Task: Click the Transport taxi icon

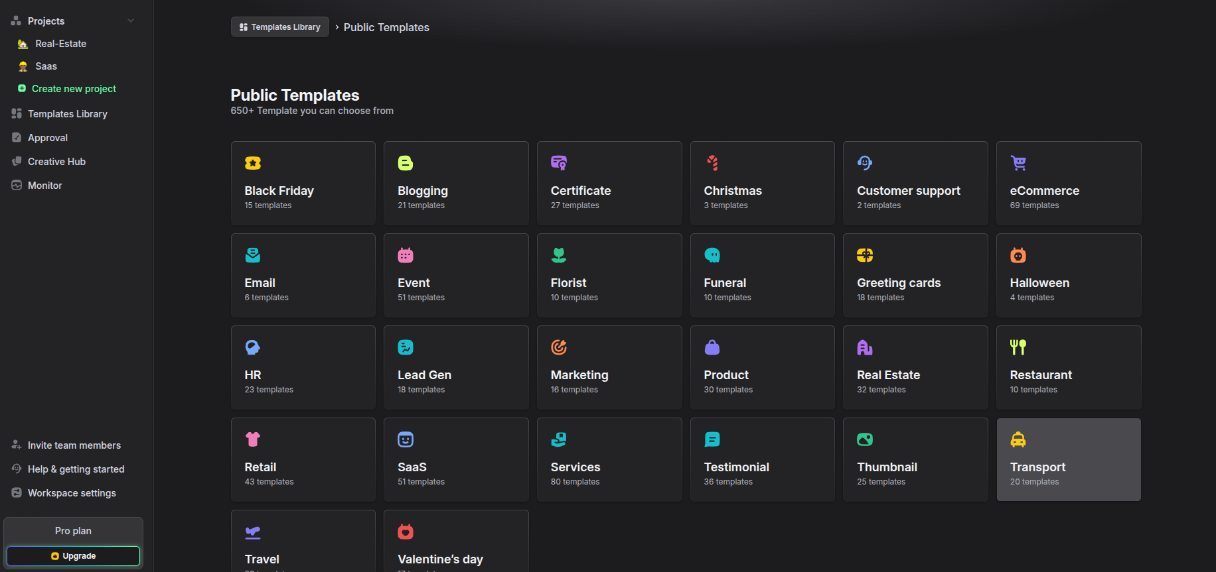Action: point(1018,439)
